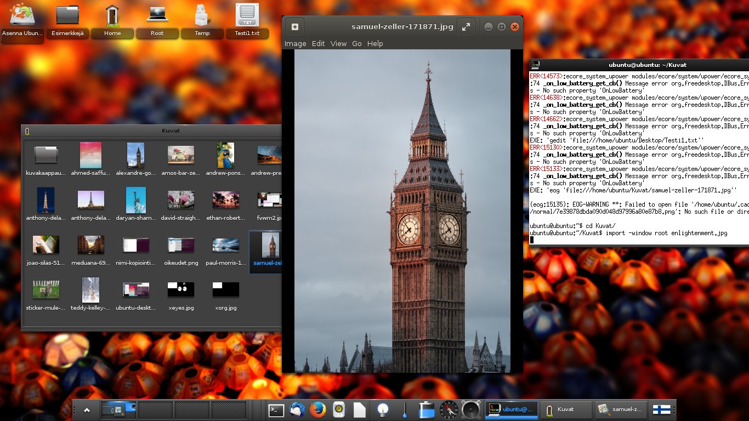Screen dimensions: 749x421
Task: Click the battery indicator on the shelf
Action: [426, 410]
